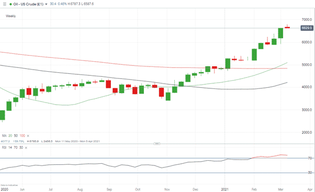This screenshot has width=315, height=192.
Task: Click the Aug label on time axis
Action: pos(80,189)
